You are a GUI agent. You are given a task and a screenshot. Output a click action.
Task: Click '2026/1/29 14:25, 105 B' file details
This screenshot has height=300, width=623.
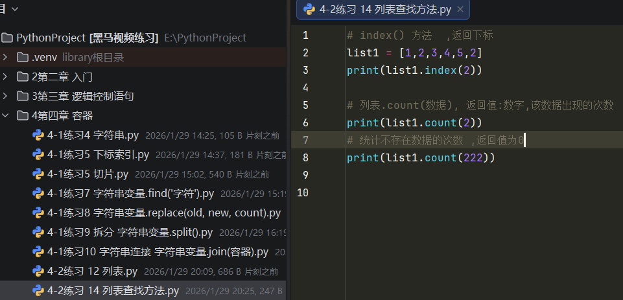click(x=193, y=136)
